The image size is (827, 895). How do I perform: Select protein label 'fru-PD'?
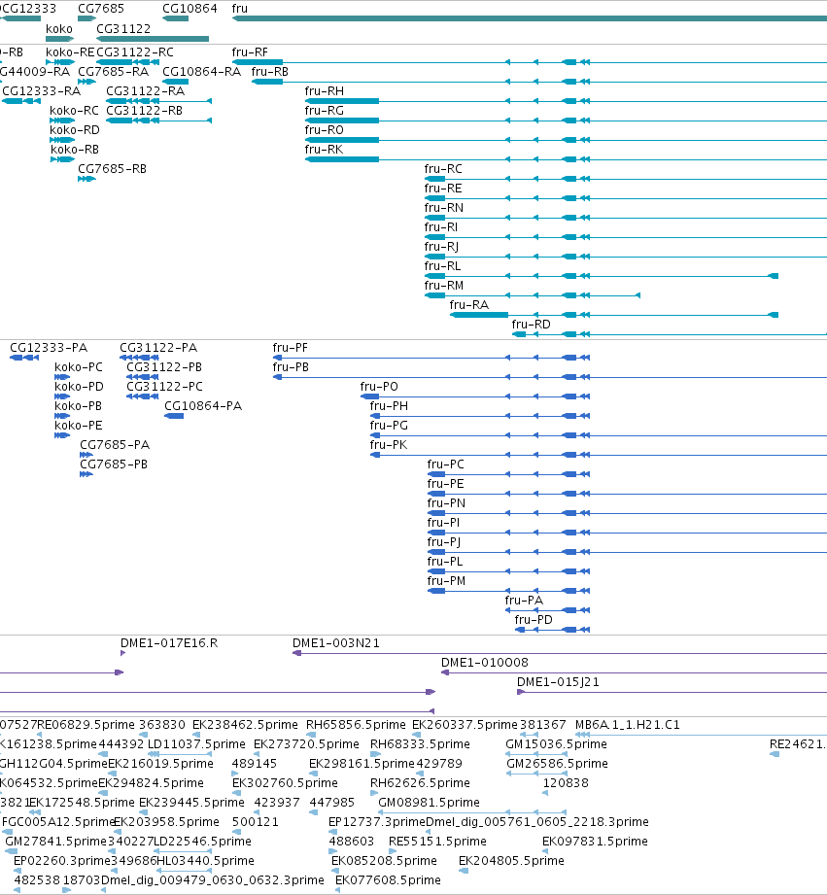coord(534,619)
